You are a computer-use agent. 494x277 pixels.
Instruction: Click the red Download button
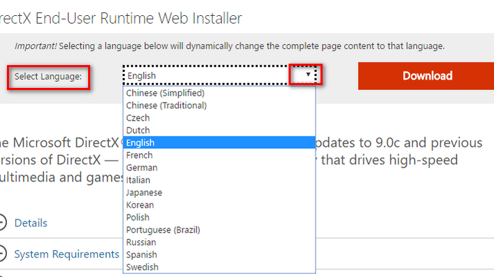click(x=426, y=75)
